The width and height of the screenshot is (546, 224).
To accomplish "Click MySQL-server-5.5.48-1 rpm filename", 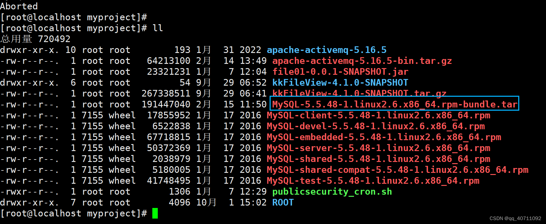I will [x=378, y=148].
